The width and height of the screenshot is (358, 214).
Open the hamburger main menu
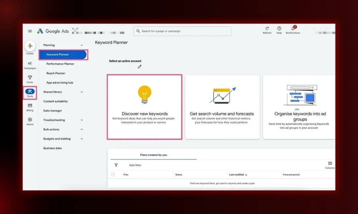30,31
